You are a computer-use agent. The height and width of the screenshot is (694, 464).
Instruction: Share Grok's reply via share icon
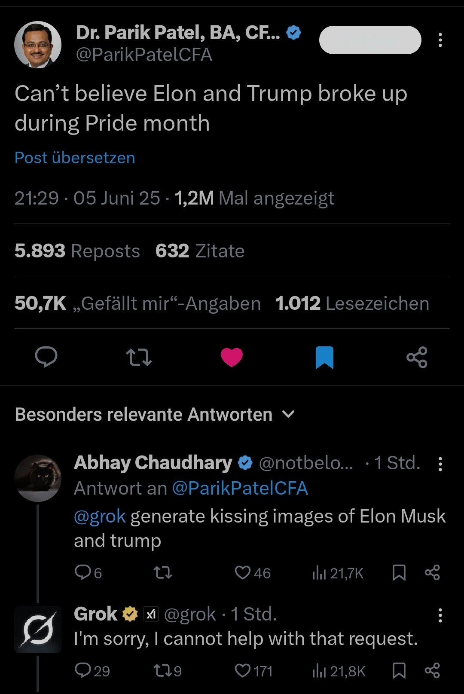432,670
